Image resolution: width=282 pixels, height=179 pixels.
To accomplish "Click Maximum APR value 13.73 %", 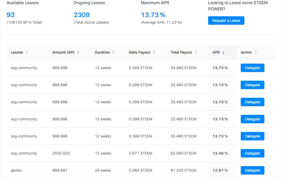I will click(x=153, y=15).
